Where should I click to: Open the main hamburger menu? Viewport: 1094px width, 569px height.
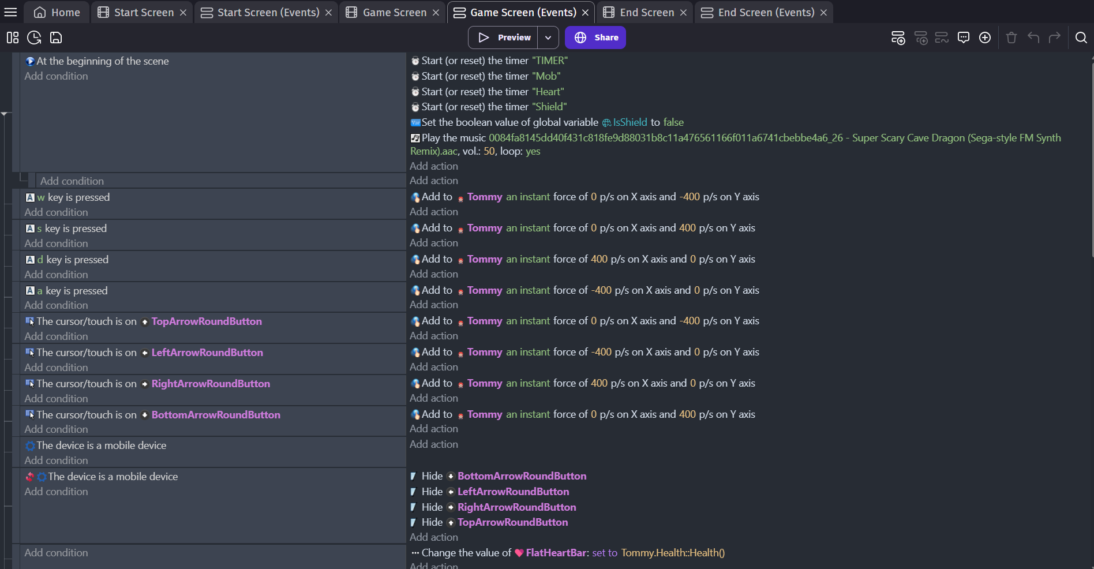point(10,12)
